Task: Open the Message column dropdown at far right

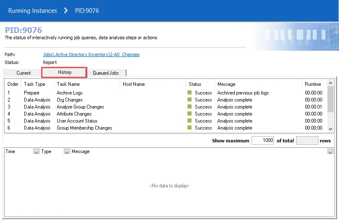Action: [x=330, y=151]
